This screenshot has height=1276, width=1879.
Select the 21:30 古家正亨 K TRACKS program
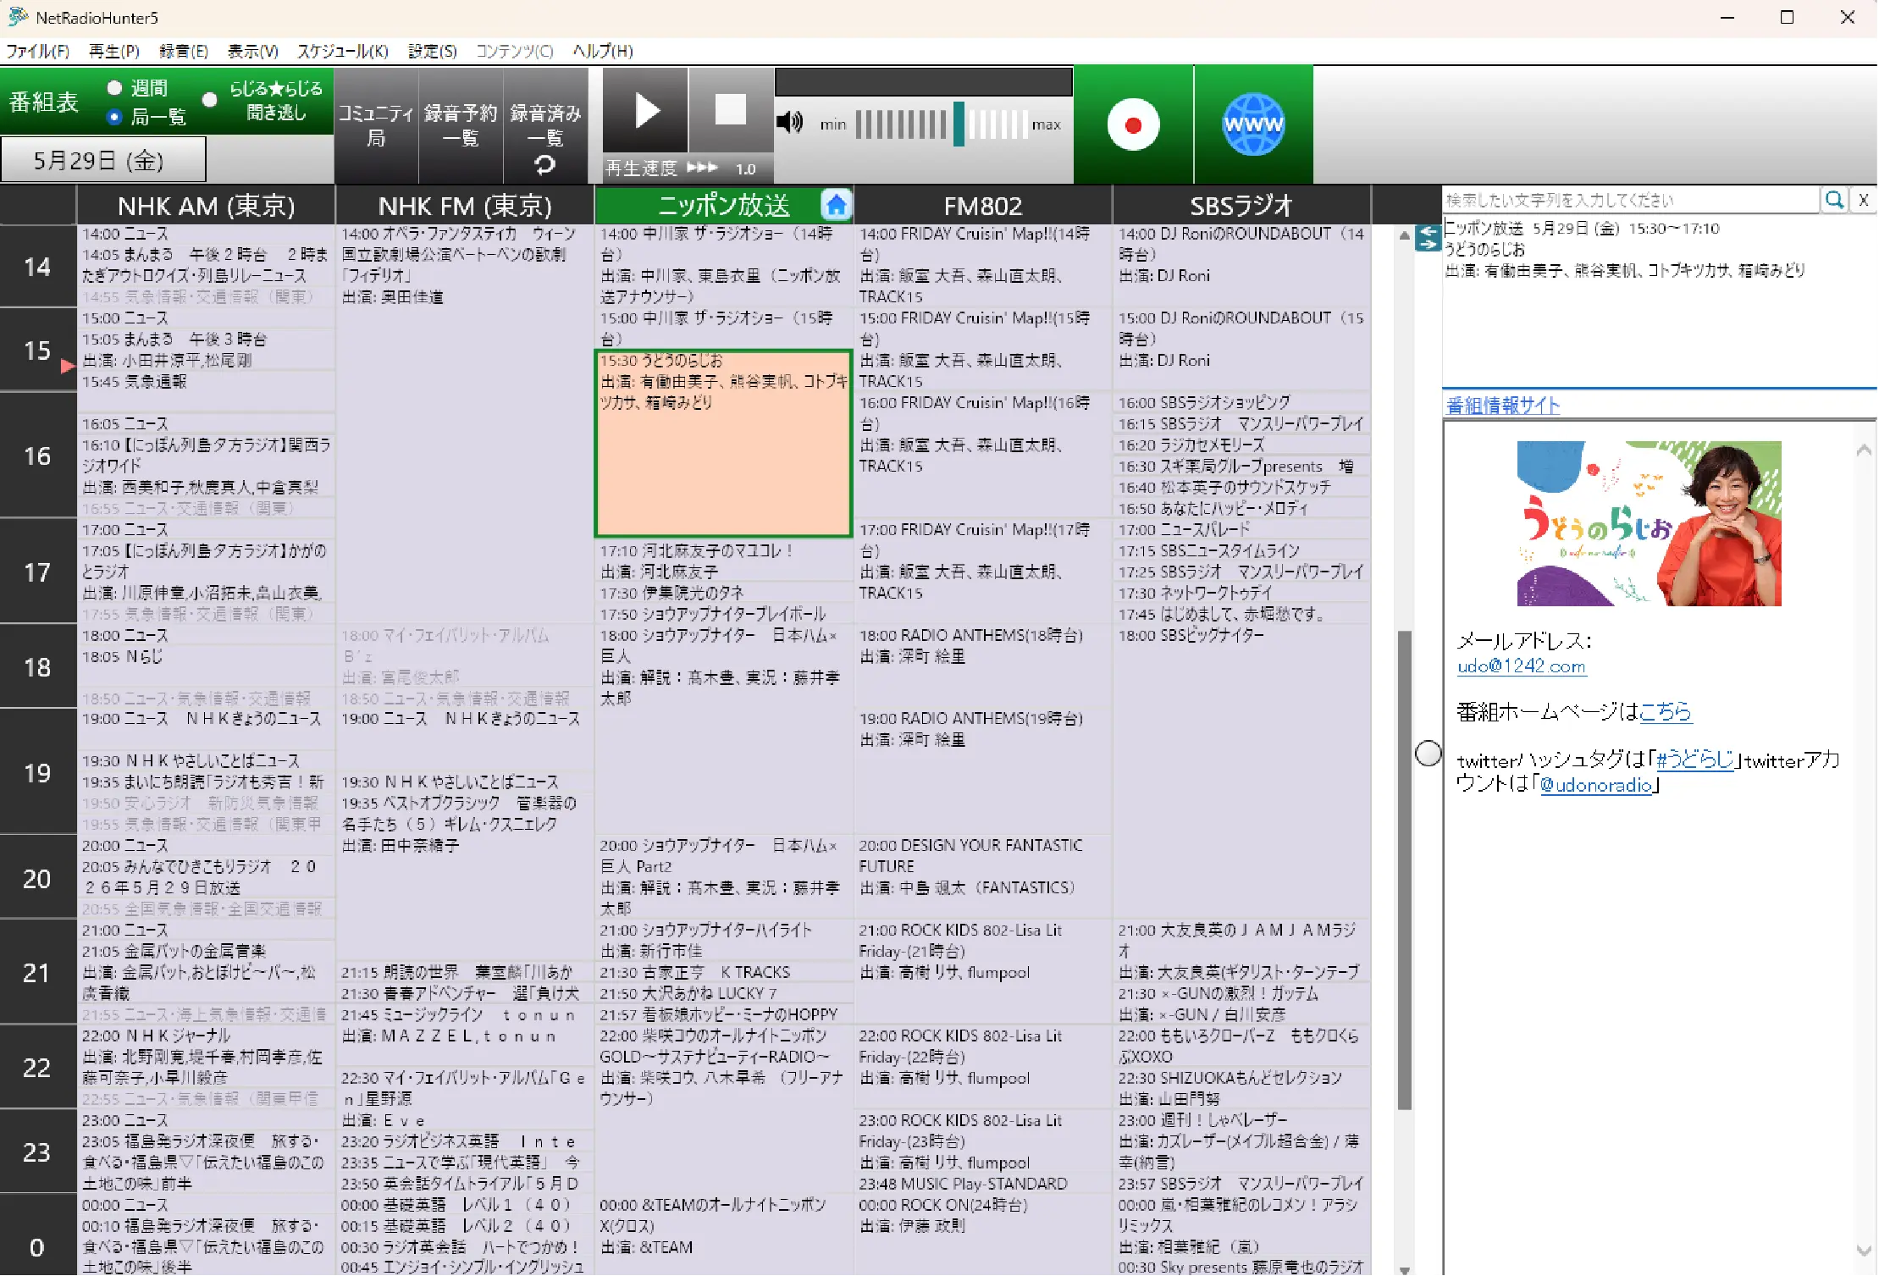pyautogui.click(x=723, y=972)
